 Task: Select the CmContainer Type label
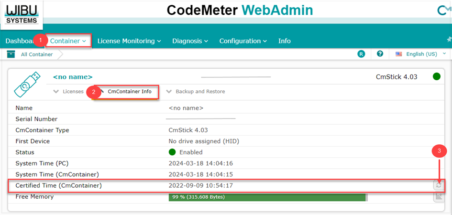coord(43,130)
